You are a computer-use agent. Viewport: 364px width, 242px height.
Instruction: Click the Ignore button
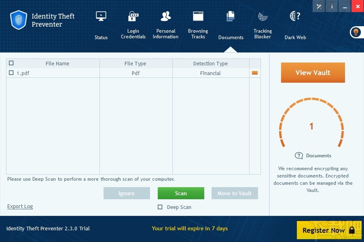click(127, 193)
